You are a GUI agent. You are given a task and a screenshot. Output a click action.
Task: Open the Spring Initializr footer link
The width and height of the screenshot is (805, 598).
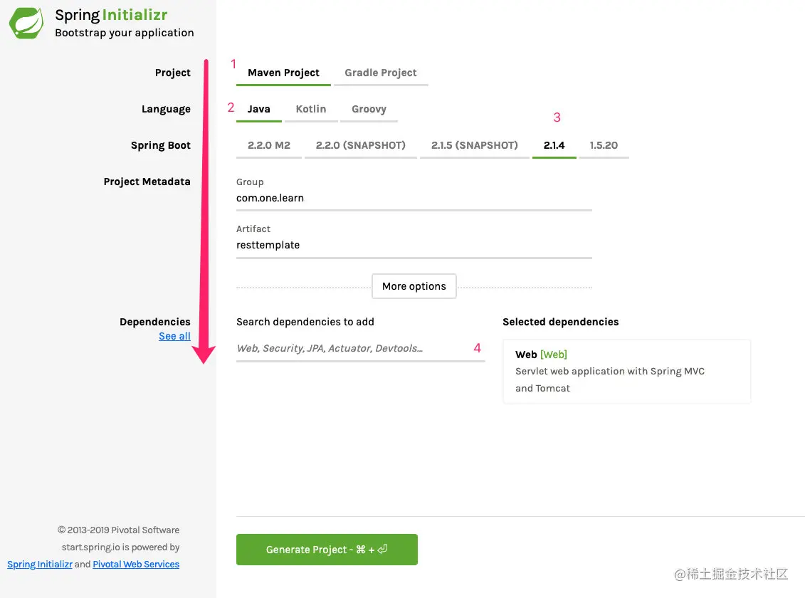40,564
